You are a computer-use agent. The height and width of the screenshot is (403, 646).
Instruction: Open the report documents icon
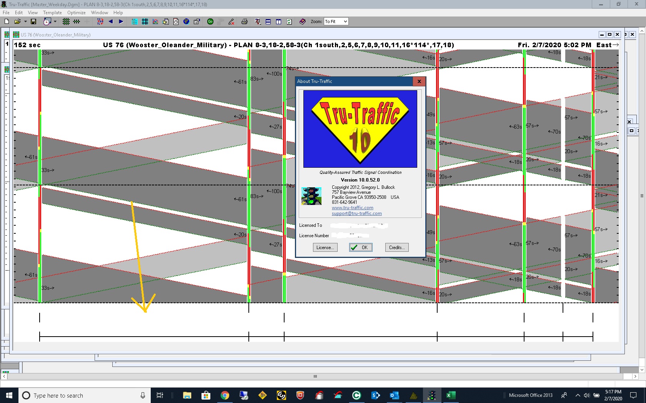tap(166, 21)
